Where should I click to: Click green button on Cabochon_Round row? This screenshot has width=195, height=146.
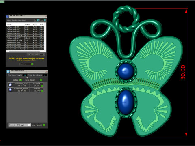42,91
